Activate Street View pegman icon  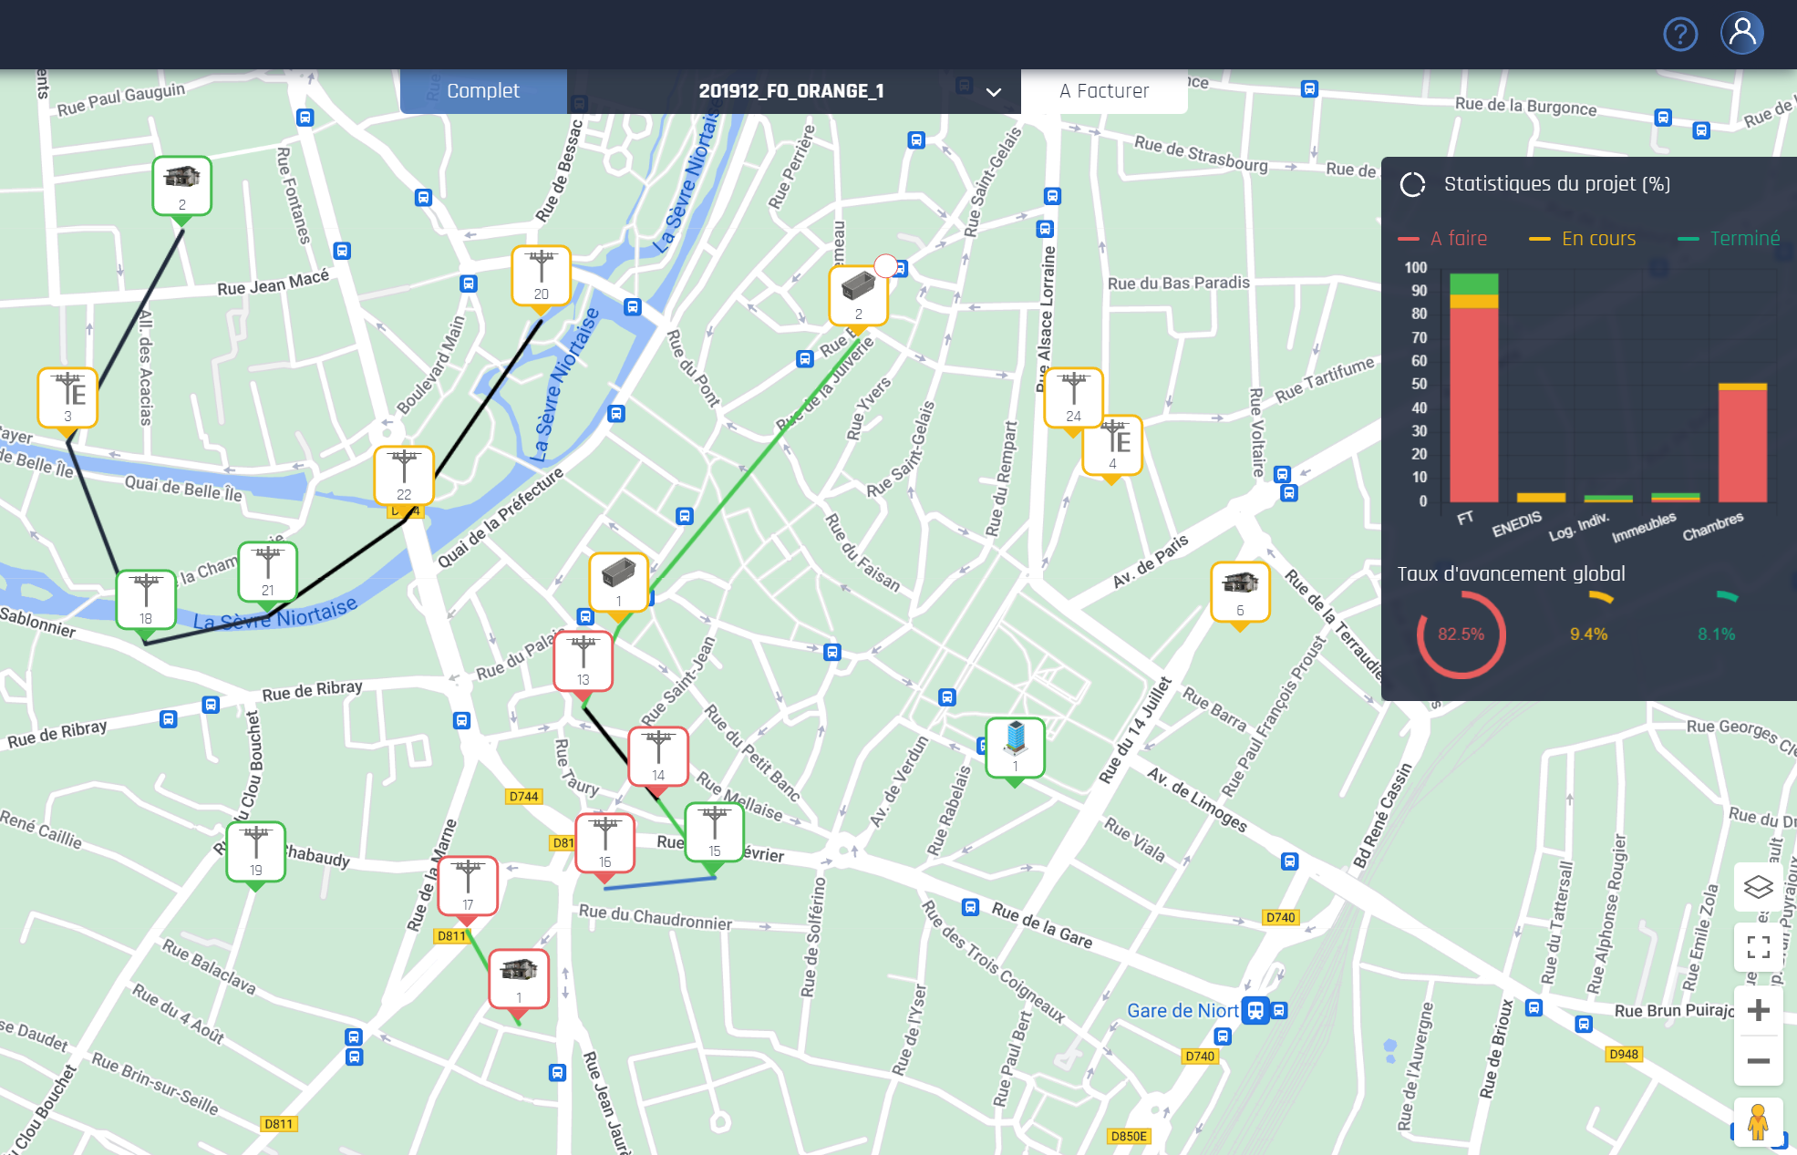pyautogui.click(x=1759, y=1123)
